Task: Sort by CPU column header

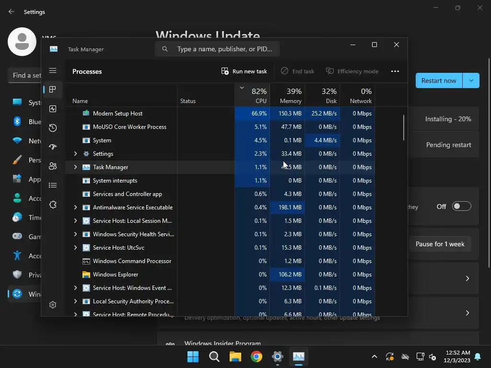Action: pyautogui.click(x=252, y=95)
